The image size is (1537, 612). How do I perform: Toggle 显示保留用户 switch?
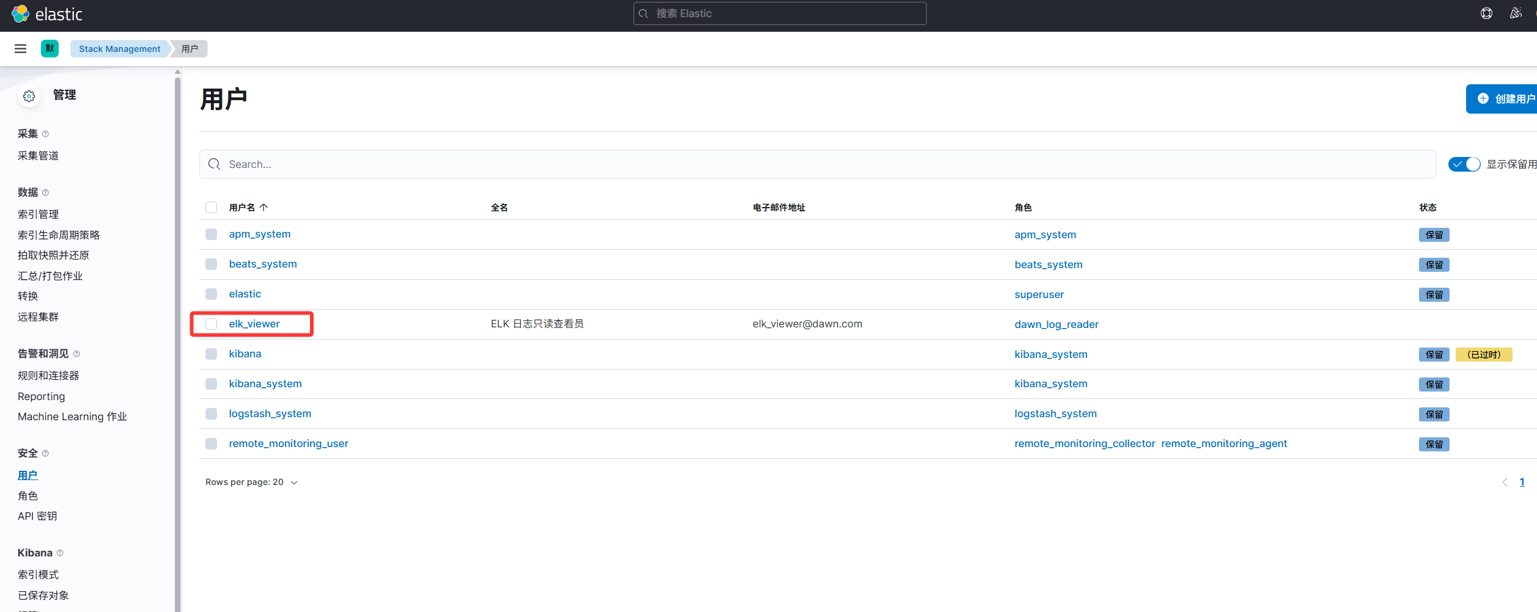coord(1464,164)
